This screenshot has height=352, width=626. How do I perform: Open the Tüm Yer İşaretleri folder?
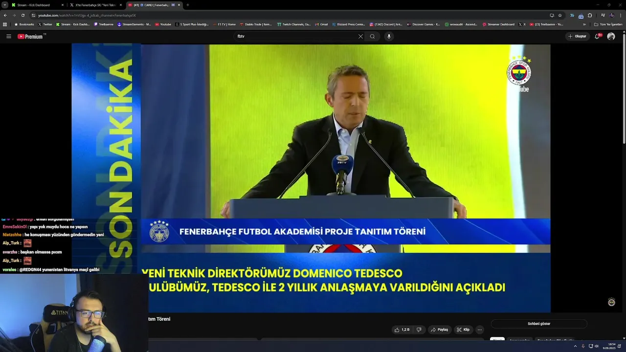point(608,24)
